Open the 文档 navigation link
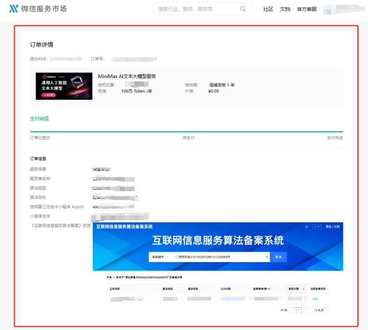This screenshot has height=330, width=368. (x=285, y=9)
